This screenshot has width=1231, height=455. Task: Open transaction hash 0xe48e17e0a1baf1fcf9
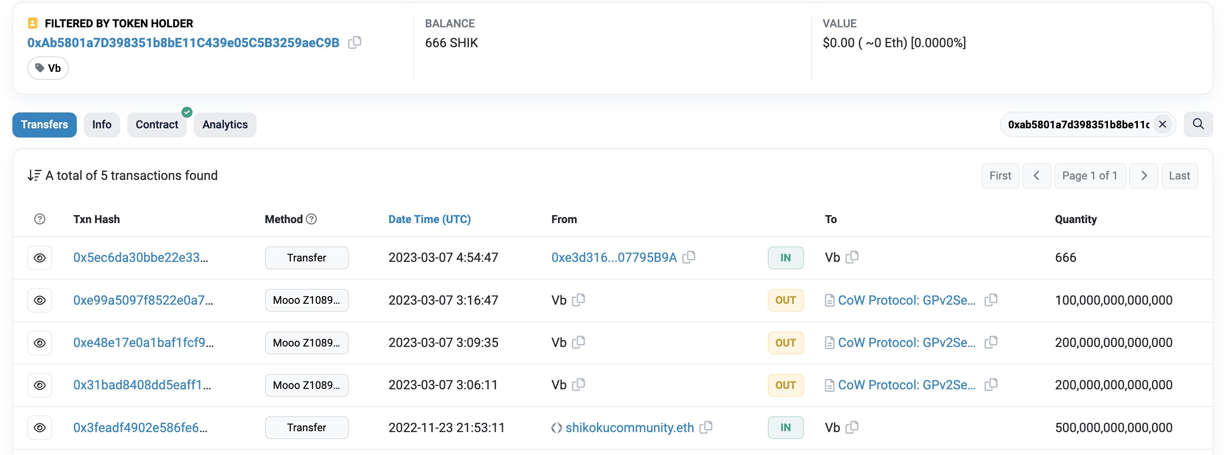click(x=143, y=343)
